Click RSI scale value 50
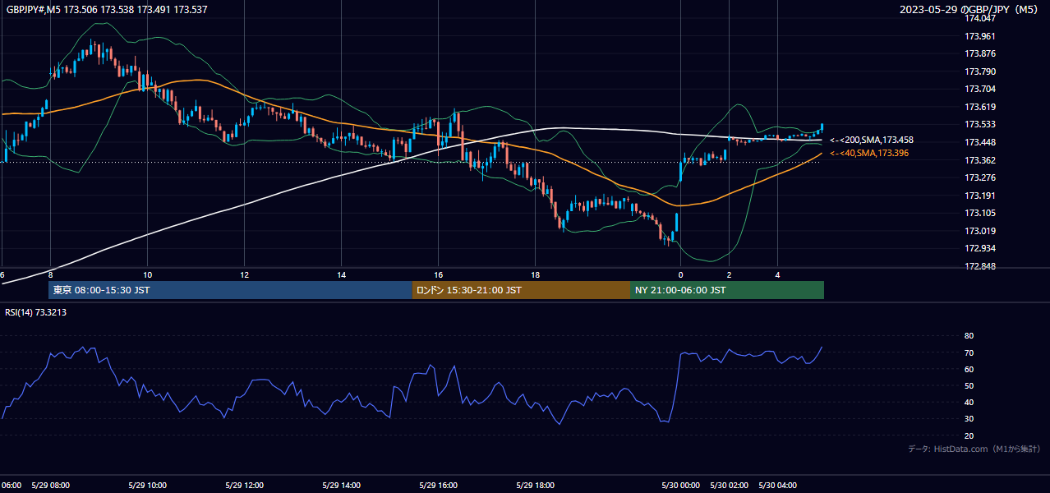The image size is (1050, 493). tap(969, 385)
